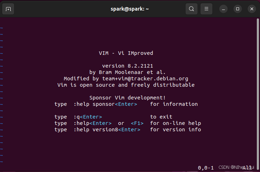The width and height of the screenshot is (260, 172).
Task: Click the window title 'spark@spark: ~'
Action: 130,9
